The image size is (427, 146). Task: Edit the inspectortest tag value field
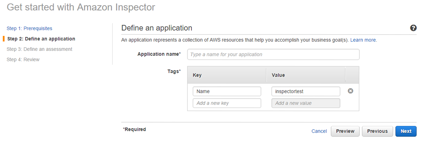[x=306, y=91]
